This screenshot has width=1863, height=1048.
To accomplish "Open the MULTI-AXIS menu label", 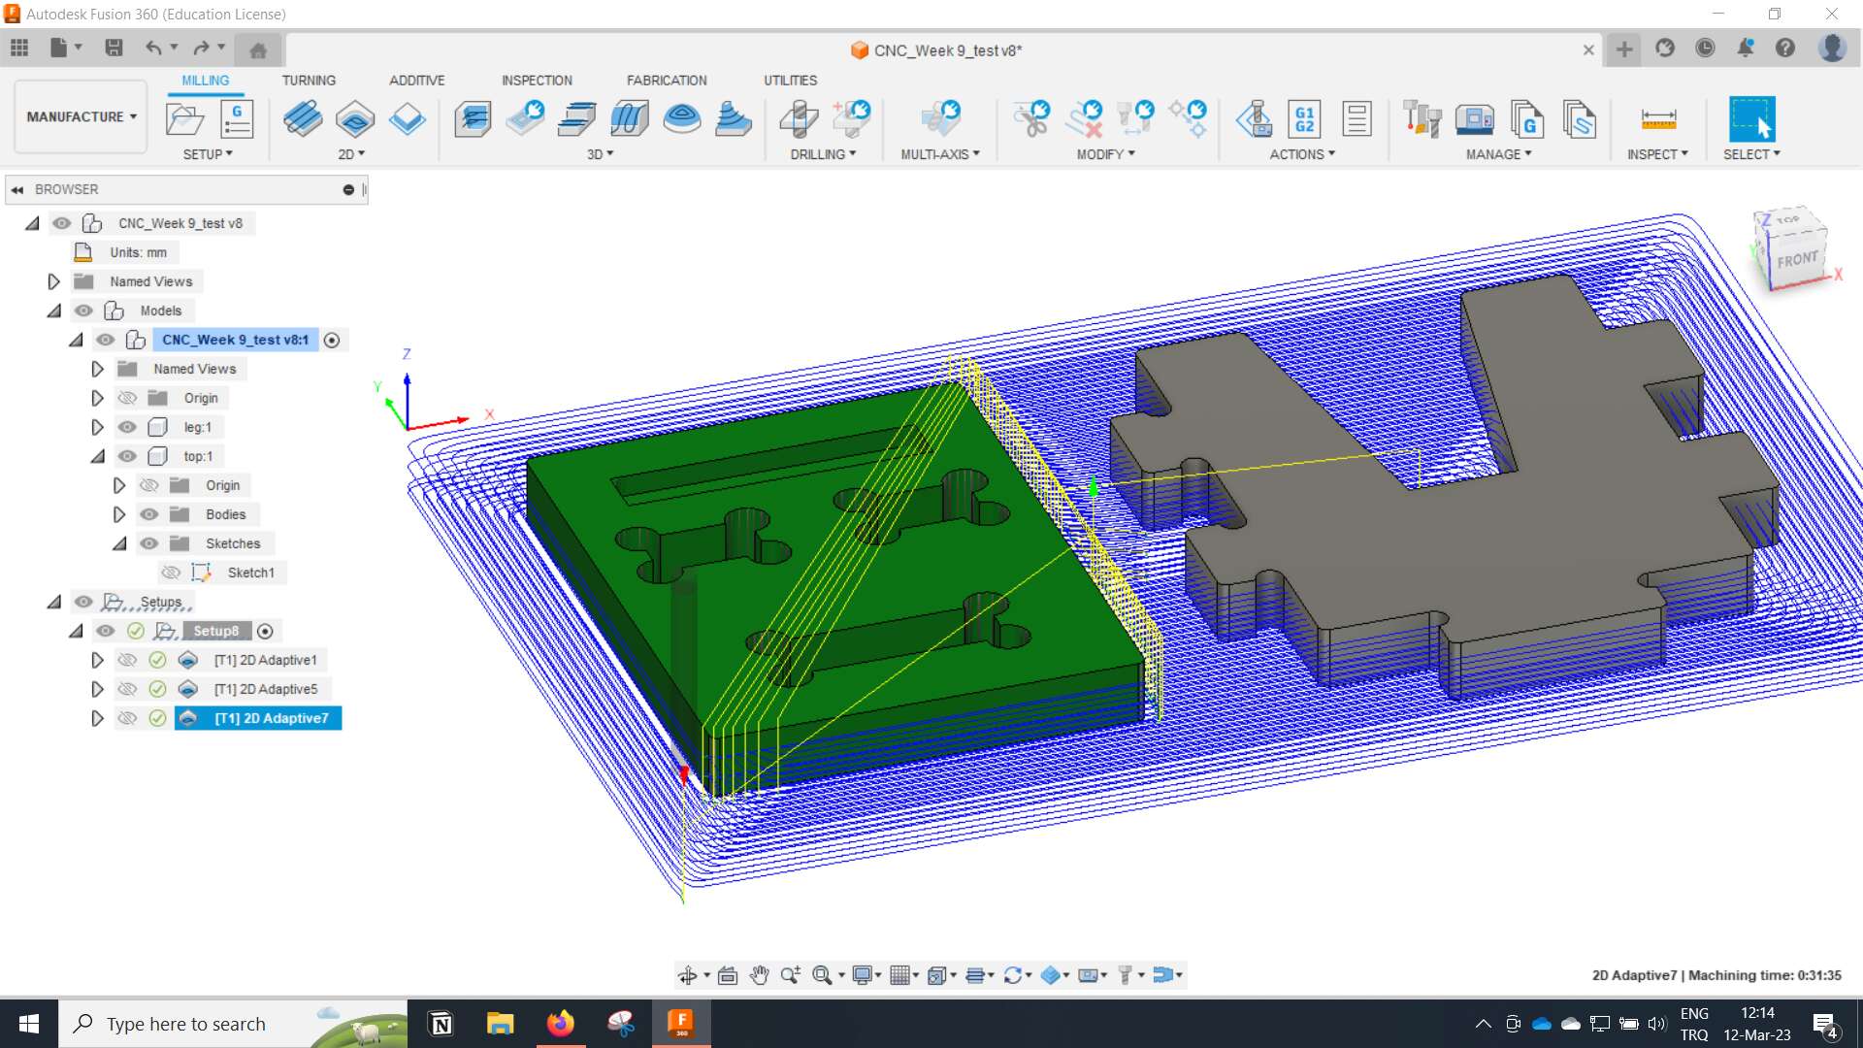I will (x=940, y=154).
